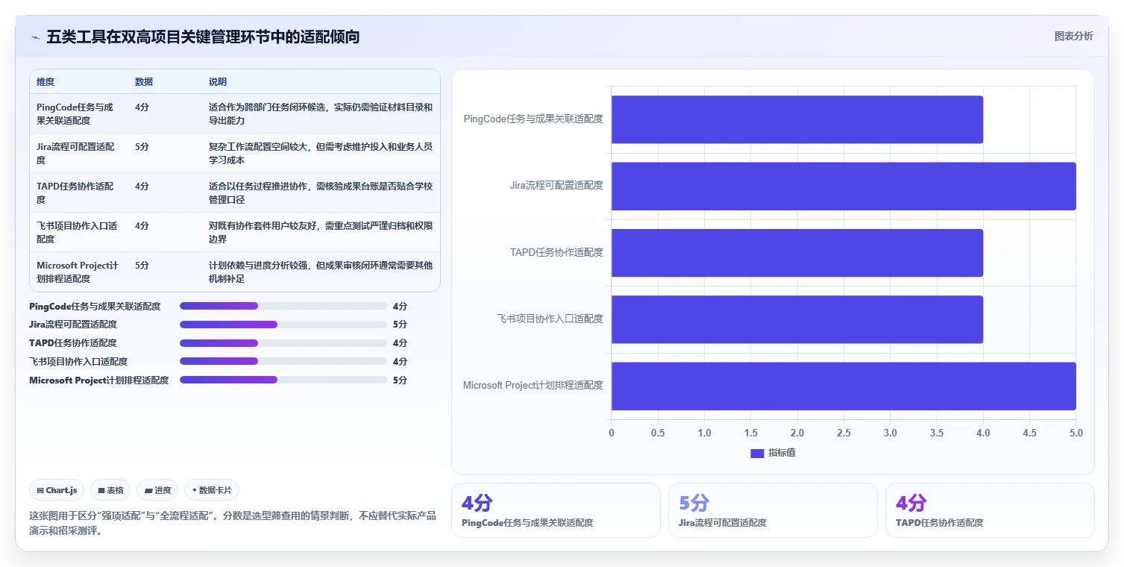The image size is (1124, 567).
Task: Click the 指标值 legend color box
Action: [757, 453]
